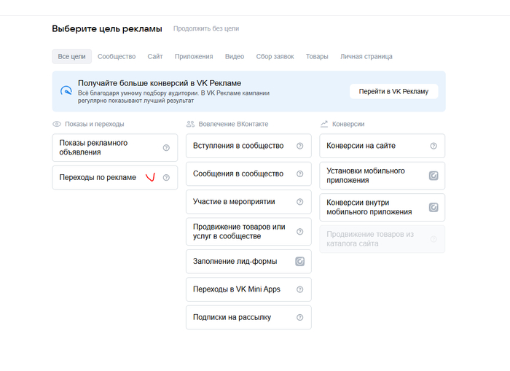The height and width of the screenshot is (371, 510).
Task: Click question icon on Участие в мероприятии
Action: pos(299,202)
